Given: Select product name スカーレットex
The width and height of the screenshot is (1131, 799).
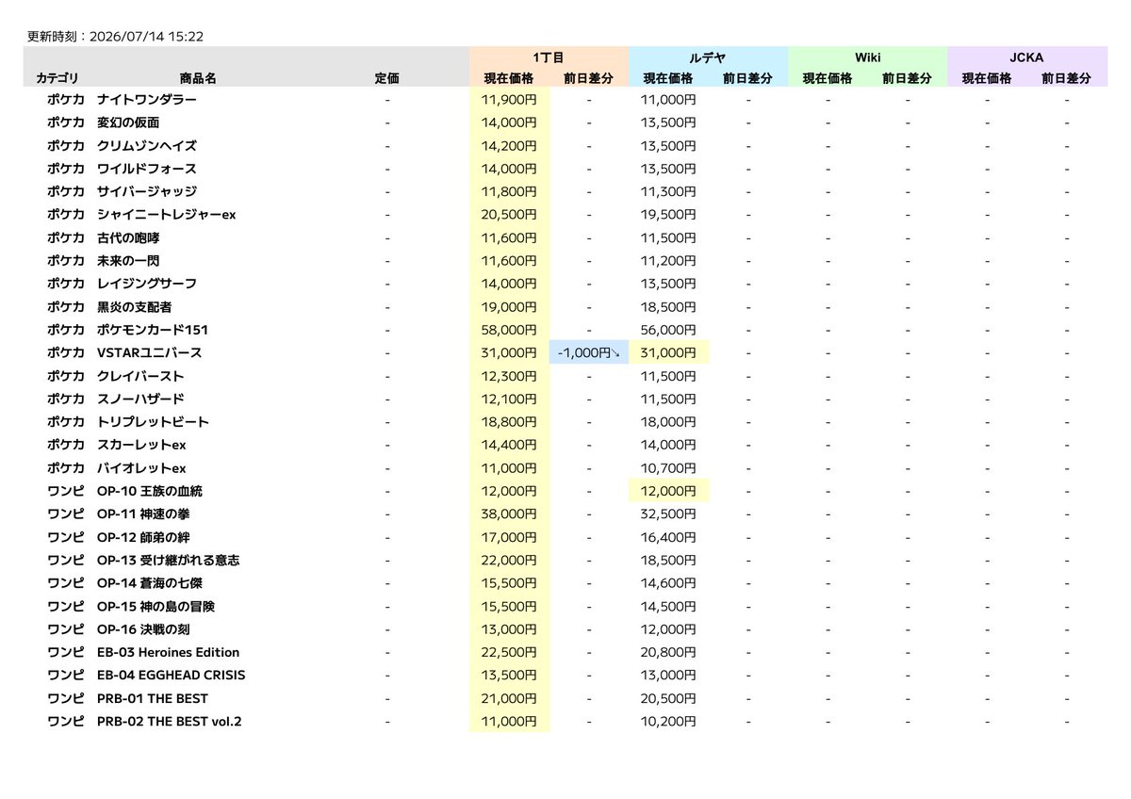Looking at the screenshot, I should coord(141,445).
